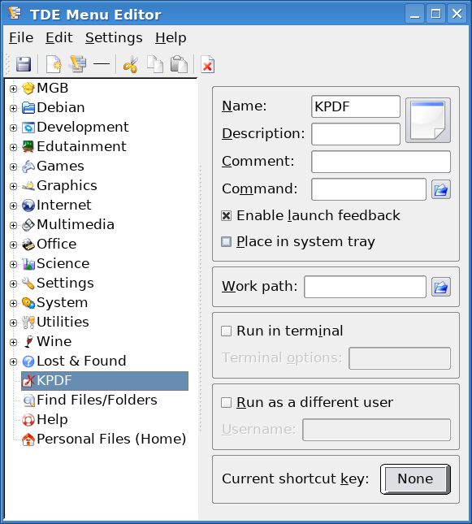
Task: Browse for command with folder icon
Action: (x=441, y=189)
